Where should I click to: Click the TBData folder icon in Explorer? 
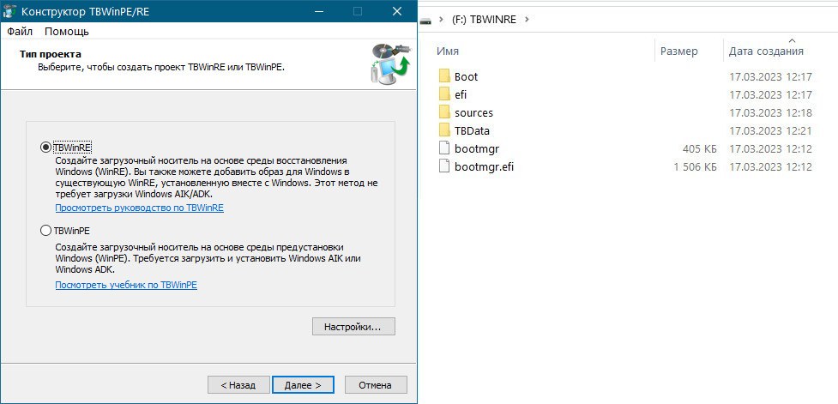(x=444, y=130)
